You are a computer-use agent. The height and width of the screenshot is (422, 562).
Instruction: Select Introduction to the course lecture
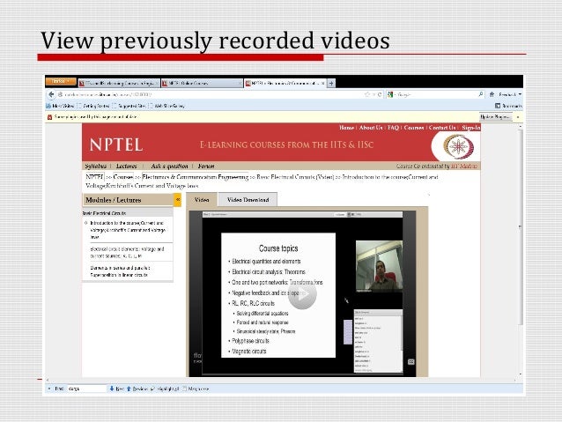click(128, 230)
